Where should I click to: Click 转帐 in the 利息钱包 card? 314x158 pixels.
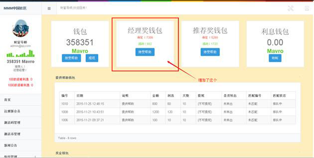275,58
